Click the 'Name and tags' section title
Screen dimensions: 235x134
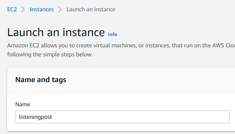pos(41,80)
